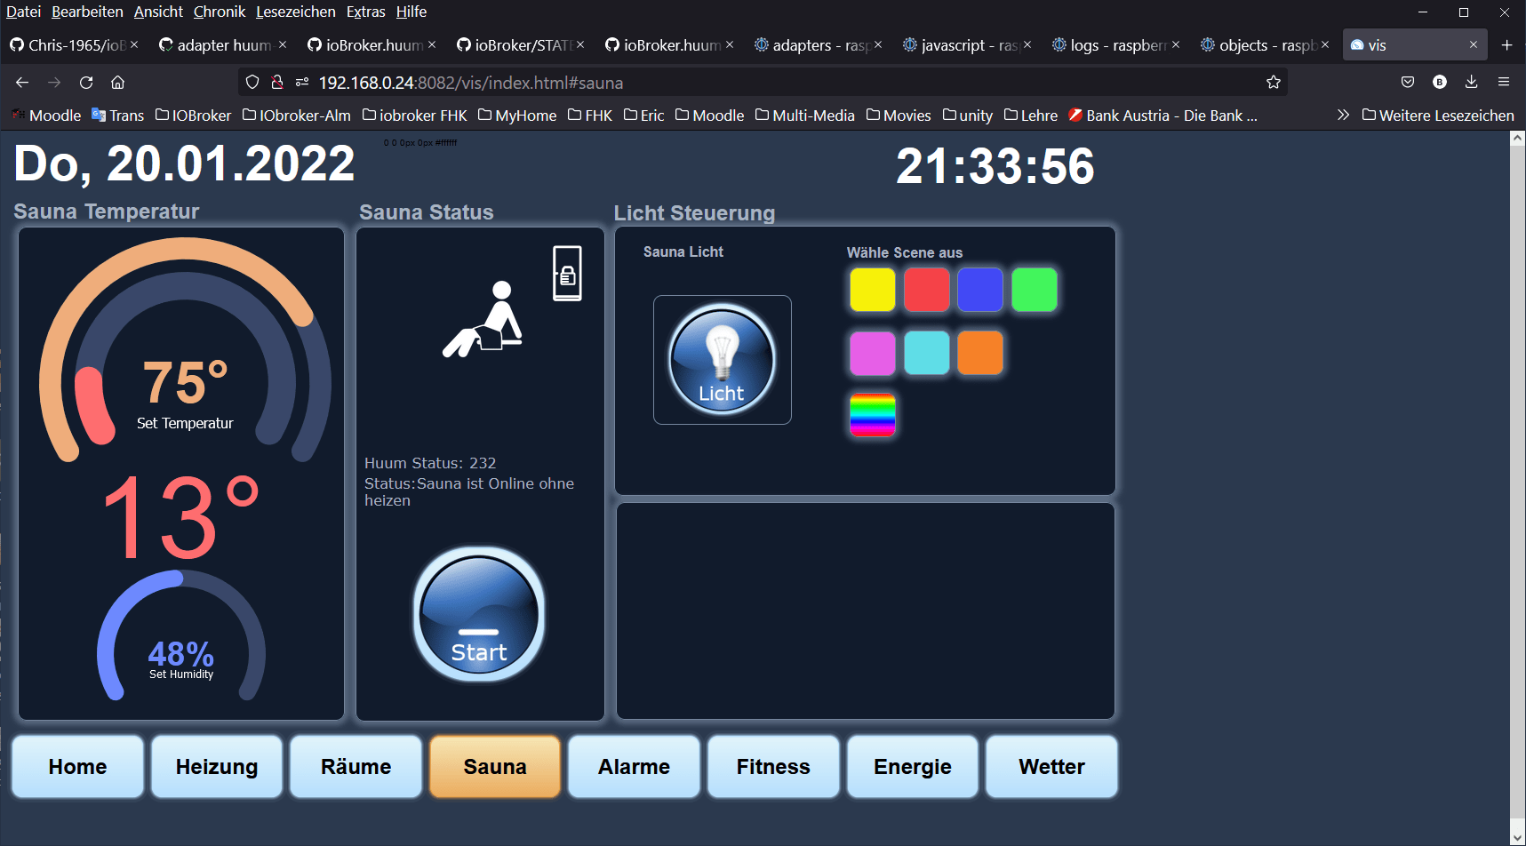The width and height of the screenshot is (1526, 846).
Task: Open the Datei menu
Action: 24,12
